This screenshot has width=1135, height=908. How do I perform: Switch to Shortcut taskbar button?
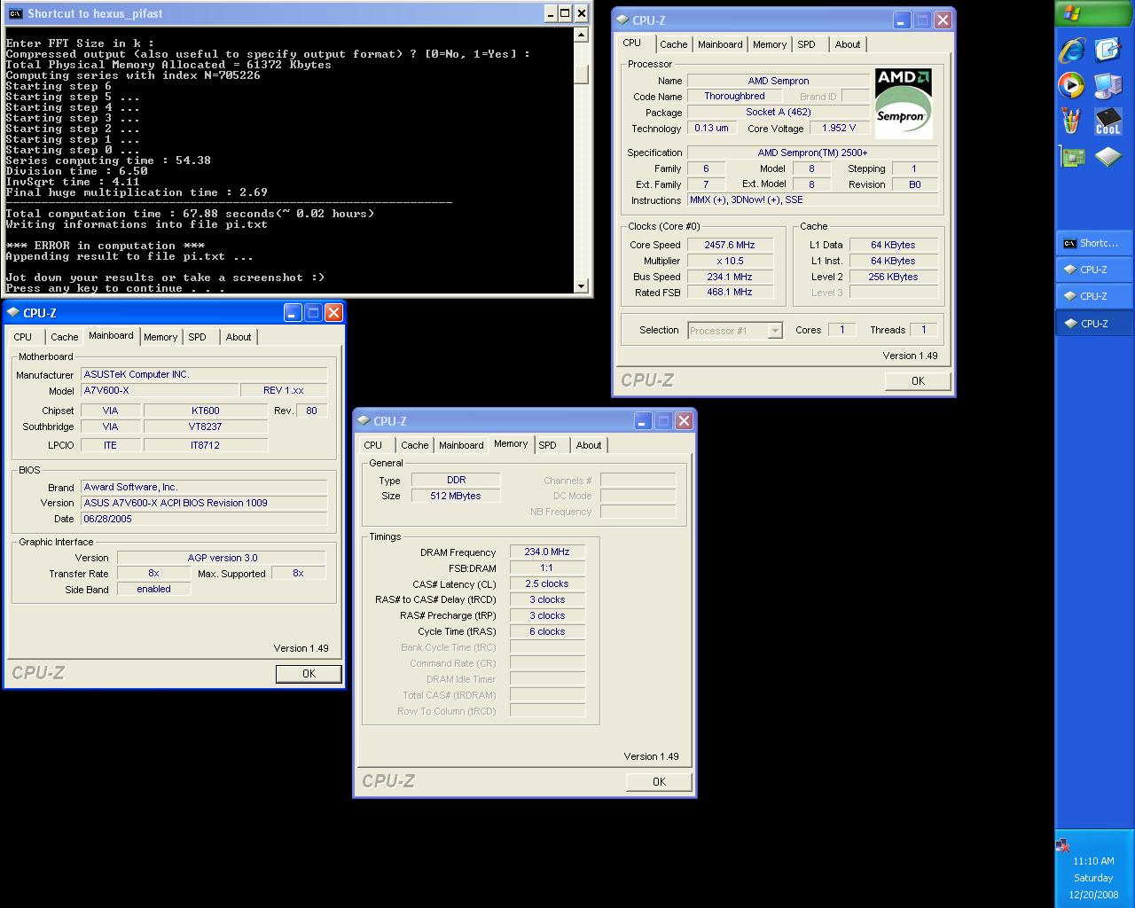pos(1093,243)
